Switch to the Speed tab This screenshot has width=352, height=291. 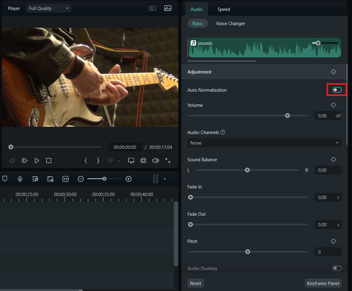[223, 9]
